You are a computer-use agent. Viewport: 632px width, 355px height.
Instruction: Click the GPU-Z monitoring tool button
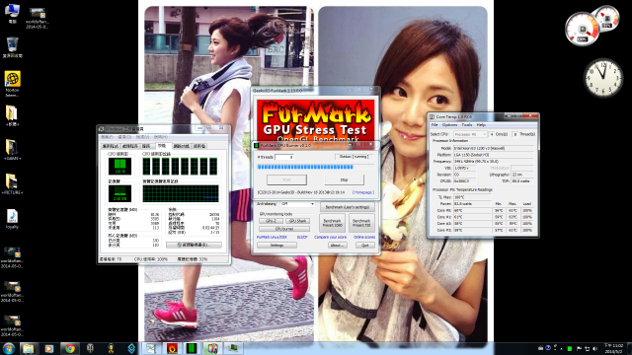271,221
